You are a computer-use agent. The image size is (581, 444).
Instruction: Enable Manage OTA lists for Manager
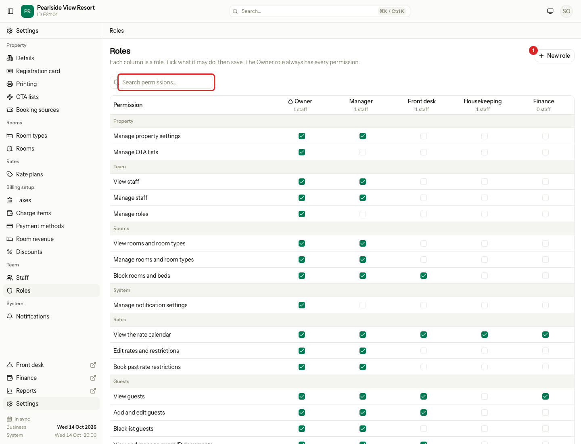363,152
